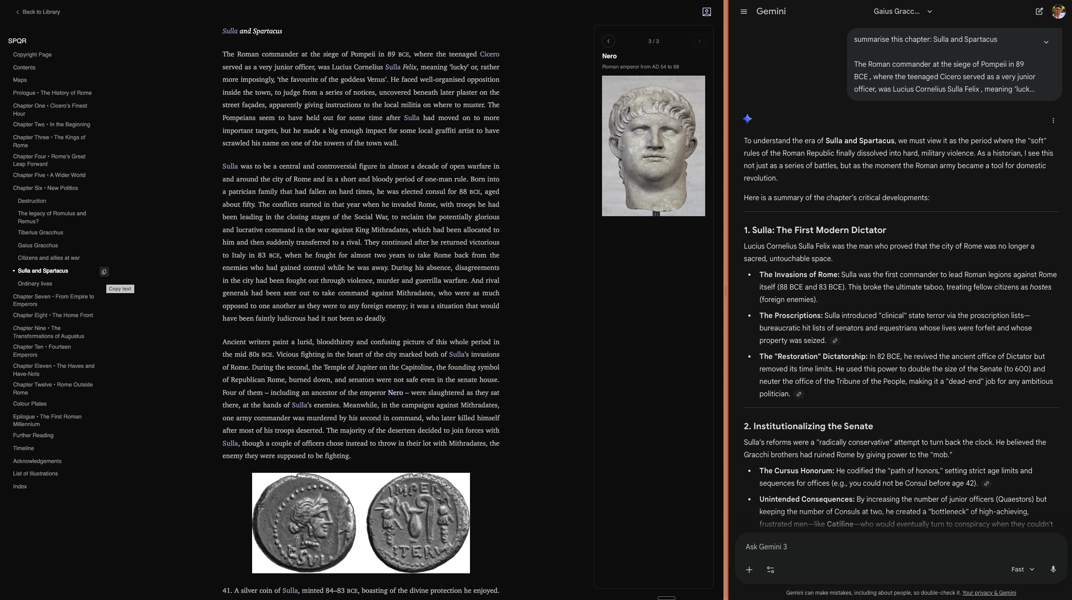
Task: Open Further Reading entry
Action: click(x=33, y=435)
